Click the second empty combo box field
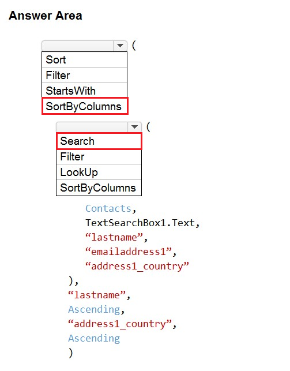This screenshot has width=290, height=371. click(92, 127)
